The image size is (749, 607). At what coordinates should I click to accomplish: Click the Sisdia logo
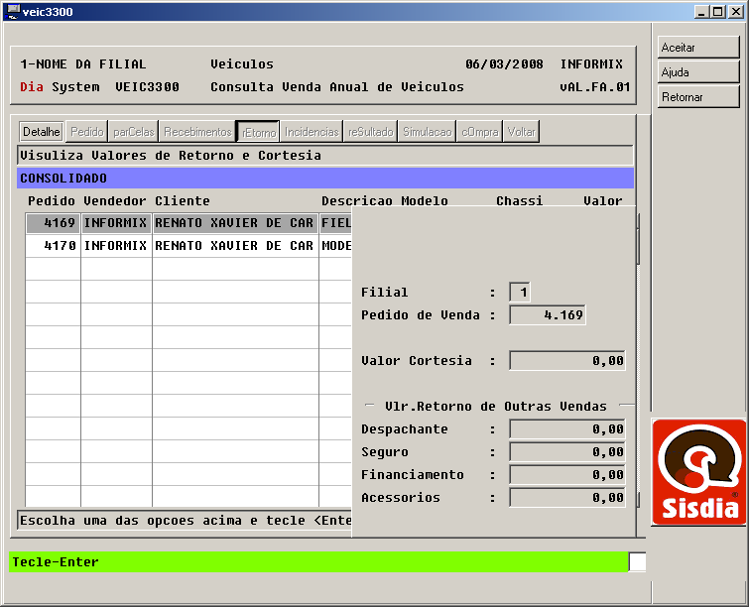(x=699, y=472)
